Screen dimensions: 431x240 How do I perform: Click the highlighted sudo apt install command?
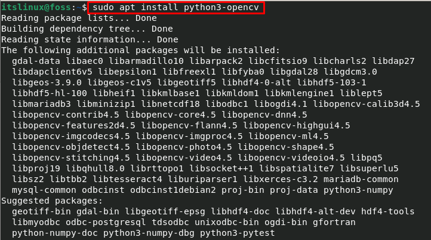(x=176, y=8)
